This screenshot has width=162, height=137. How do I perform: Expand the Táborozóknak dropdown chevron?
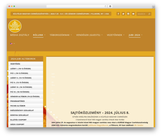coord(71,35)
